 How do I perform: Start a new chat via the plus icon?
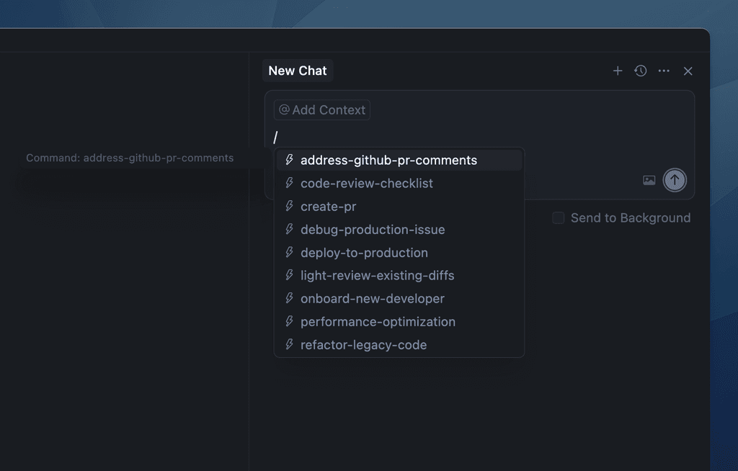click(x=618, y=71)
